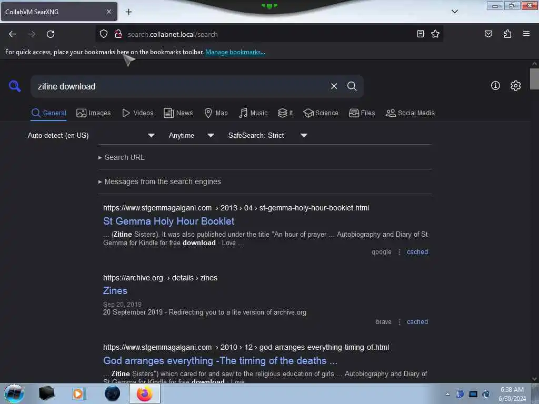This screenshot has width=539, height=404.
Task: Click the Manage bookmarks link
Action: 235,52
